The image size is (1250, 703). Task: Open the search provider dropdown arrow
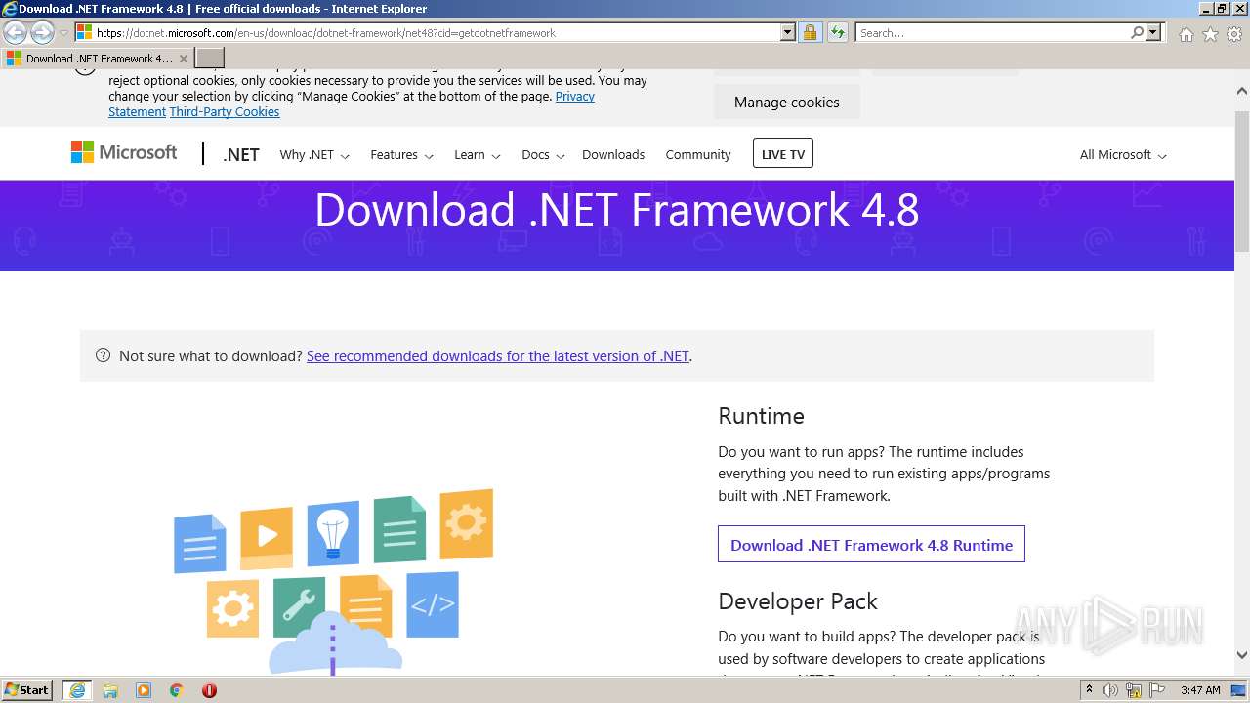1153,32
